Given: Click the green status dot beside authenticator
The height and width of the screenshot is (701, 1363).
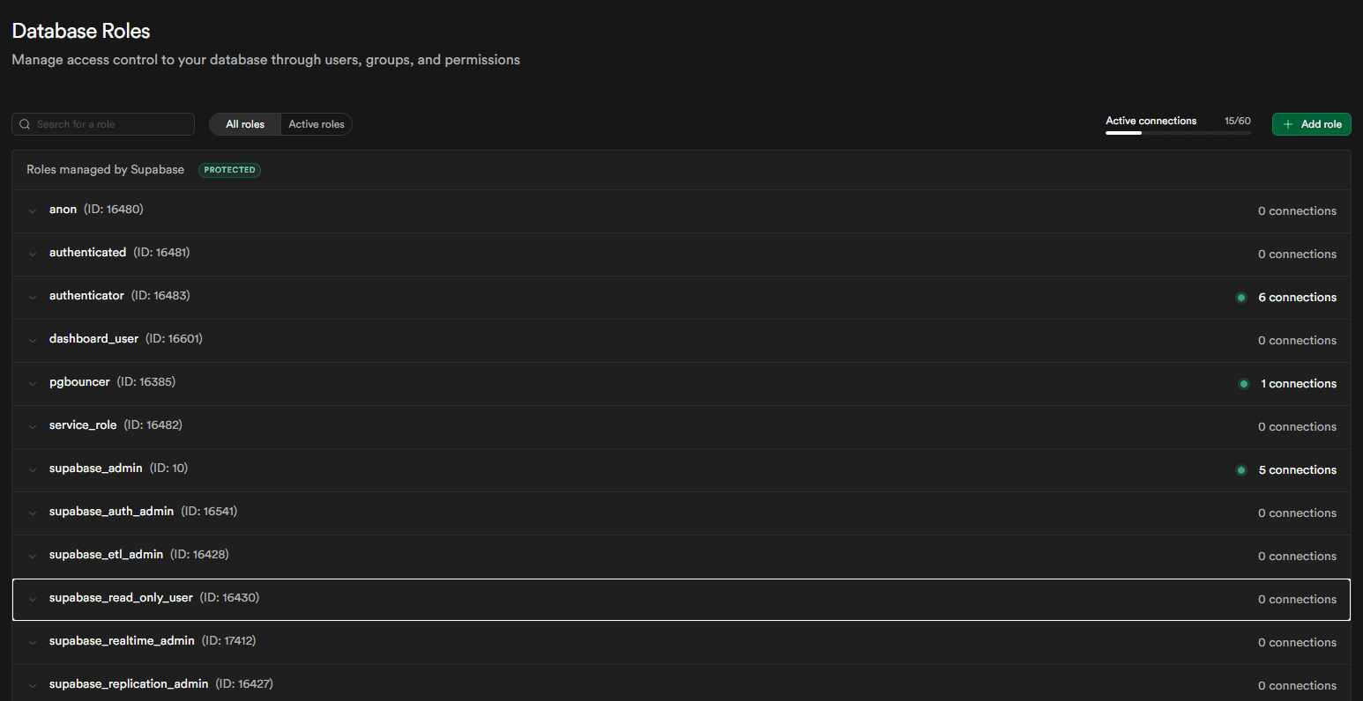Looking at the screenshot, I should (1241, 298).
